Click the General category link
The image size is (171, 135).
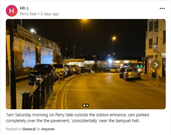(x=29, y=129)
